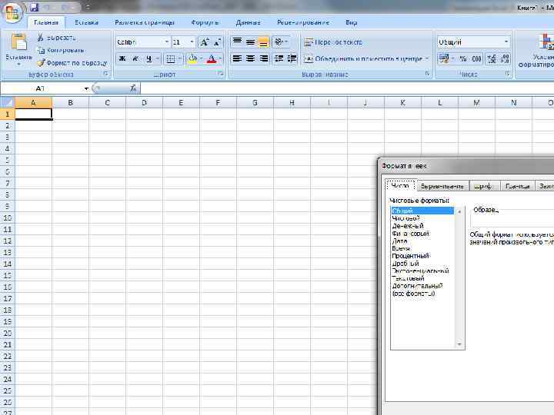The image size is (554, 415).
Task: Activate Format Painter (Формат по образцу)
Action: tap(72, 63)
